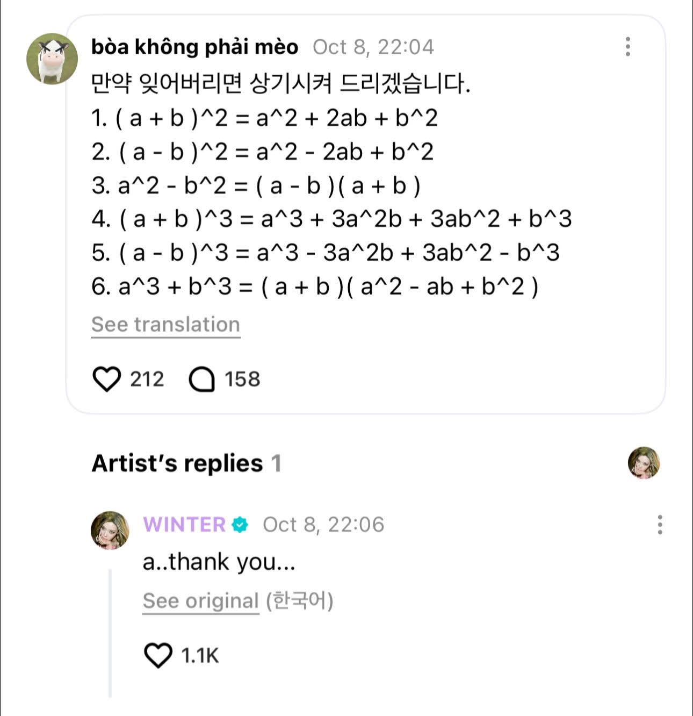Image resolution: width=693 pixels, height=716 pixels.
Task: Click See translation under the fan post
Action: point(165,325)
